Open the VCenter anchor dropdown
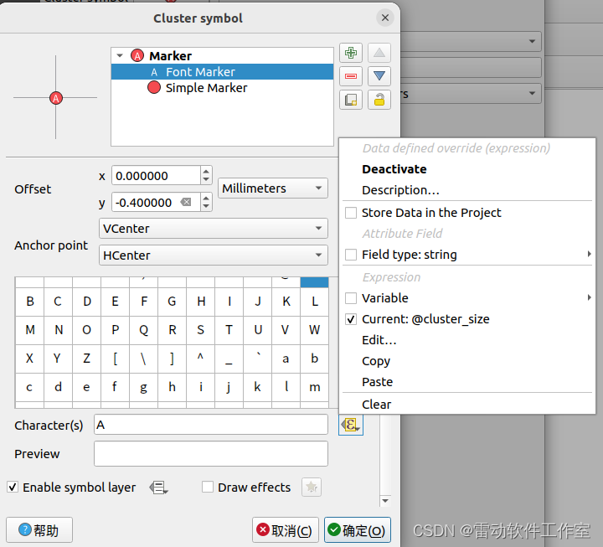603x547 pixels. (x=214, y=229)
